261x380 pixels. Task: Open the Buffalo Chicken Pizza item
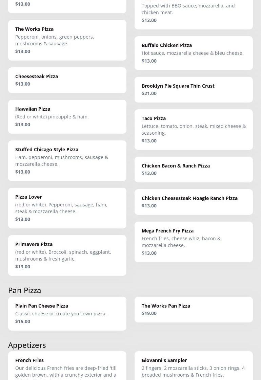click(194, 53)
